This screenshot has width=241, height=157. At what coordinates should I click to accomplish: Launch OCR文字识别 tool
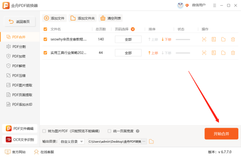tap(20, 140)
